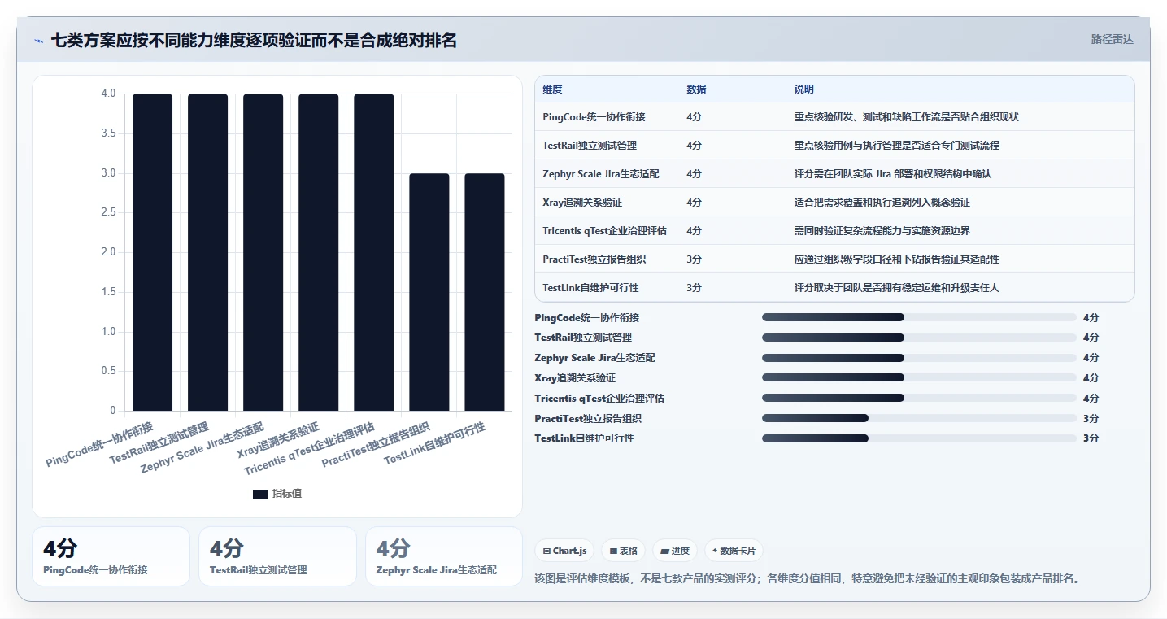Click the PingCode progress bar
The height and width of the screenshot is (619, 1167).
(x=919, y=317)
